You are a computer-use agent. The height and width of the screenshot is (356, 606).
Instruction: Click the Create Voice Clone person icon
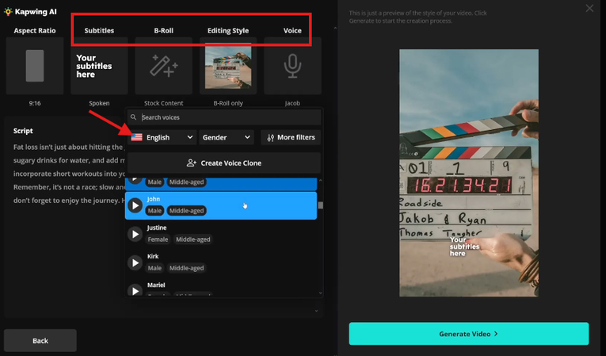[x=192, y=163]
